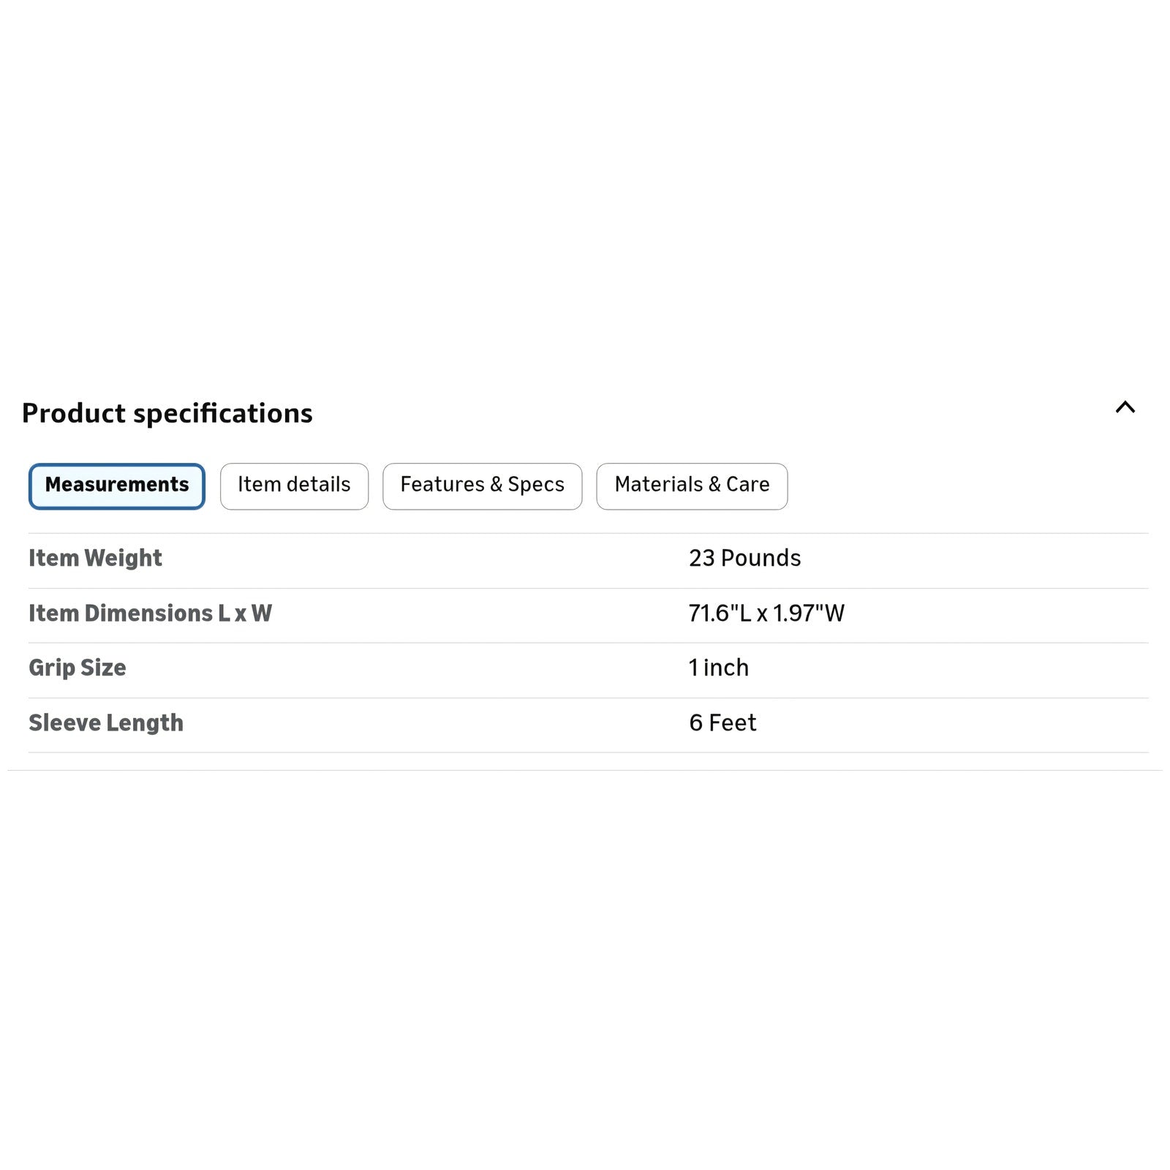Click the Item Weight label
The height and width of the screenshot is (1170, 1170).
coord(95,559)
